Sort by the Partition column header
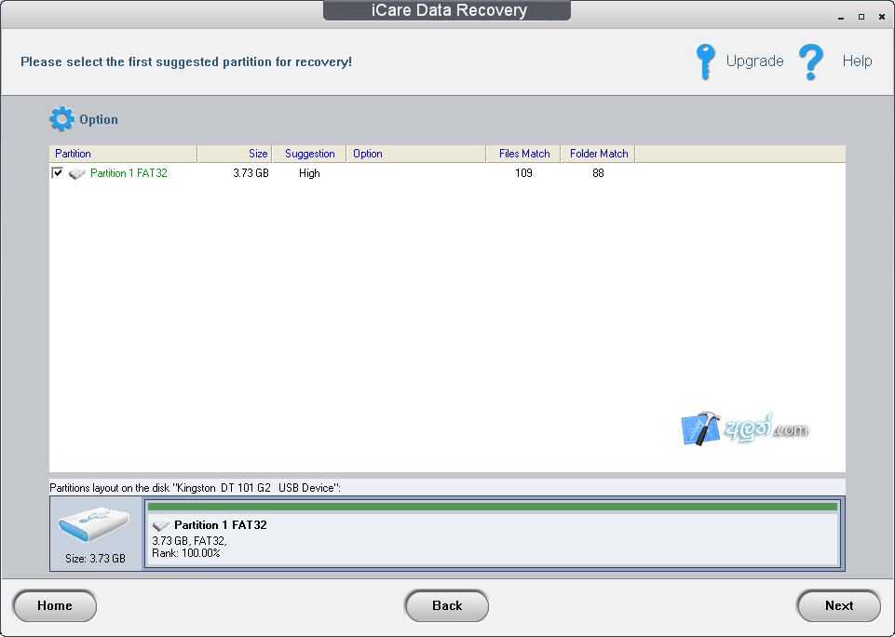The height and width of the screenshot is (637, 895). pyautogui.click(x=123, y=154)
